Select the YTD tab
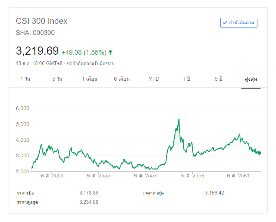Screen dimensions: 276x222 (154, 79)
